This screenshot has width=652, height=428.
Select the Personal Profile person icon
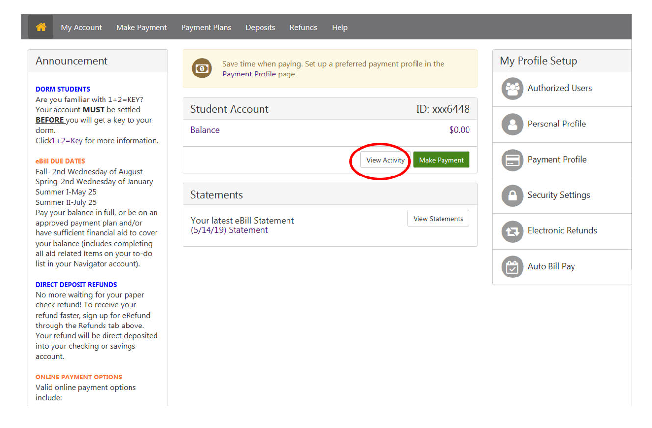pos(513,125)
